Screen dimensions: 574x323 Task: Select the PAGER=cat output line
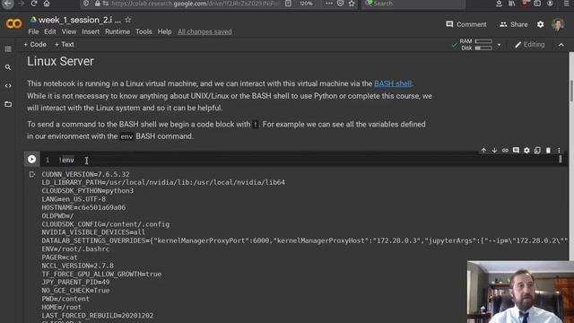click(59, 258)
